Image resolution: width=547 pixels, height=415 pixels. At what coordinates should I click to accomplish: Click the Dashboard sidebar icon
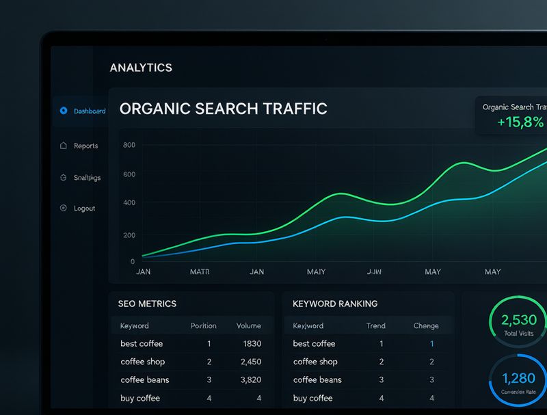[64, 111]
